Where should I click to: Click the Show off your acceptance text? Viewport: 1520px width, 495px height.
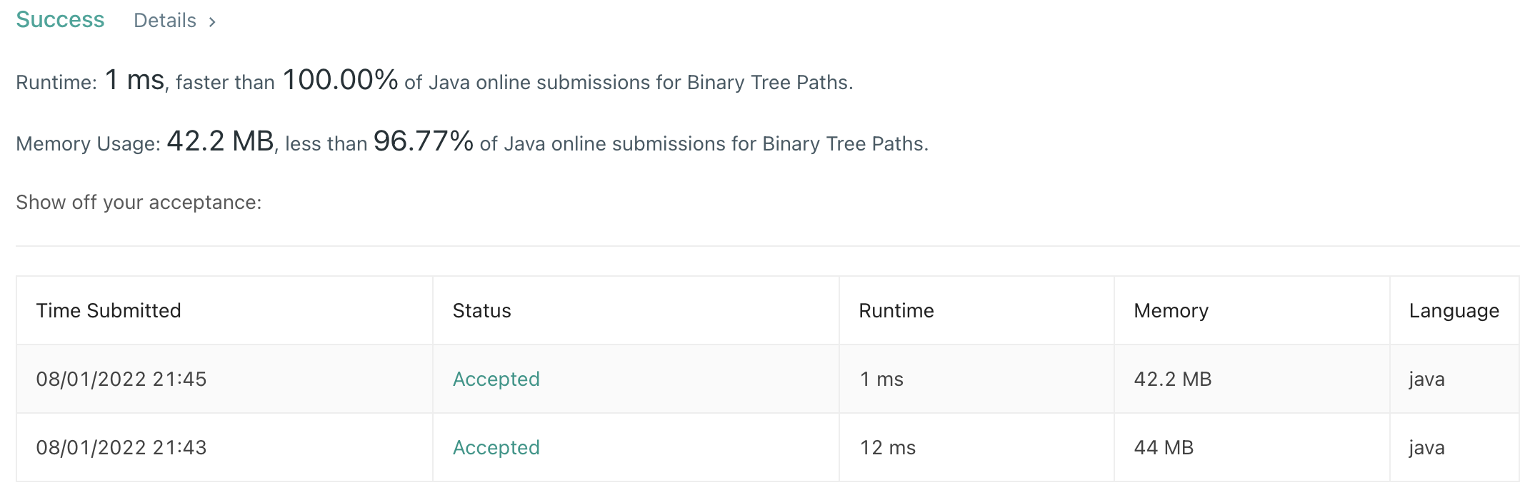[139, 203]
